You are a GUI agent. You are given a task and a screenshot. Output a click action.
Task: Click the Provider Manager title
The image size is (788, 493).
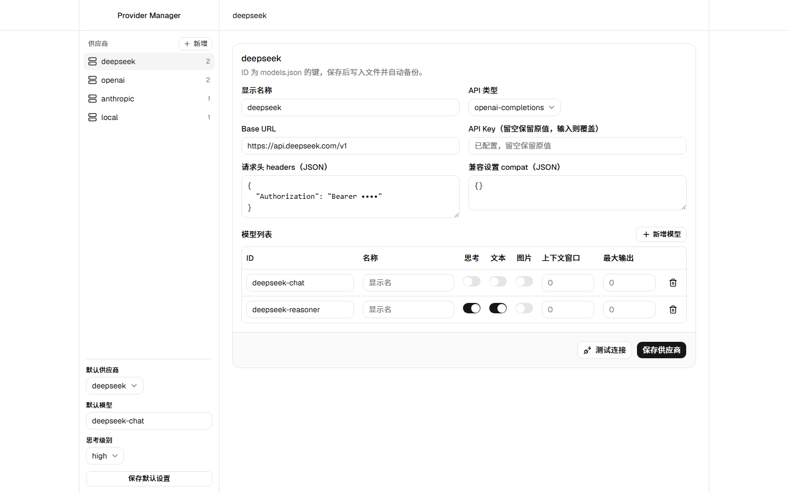click(x=149, y=15)
